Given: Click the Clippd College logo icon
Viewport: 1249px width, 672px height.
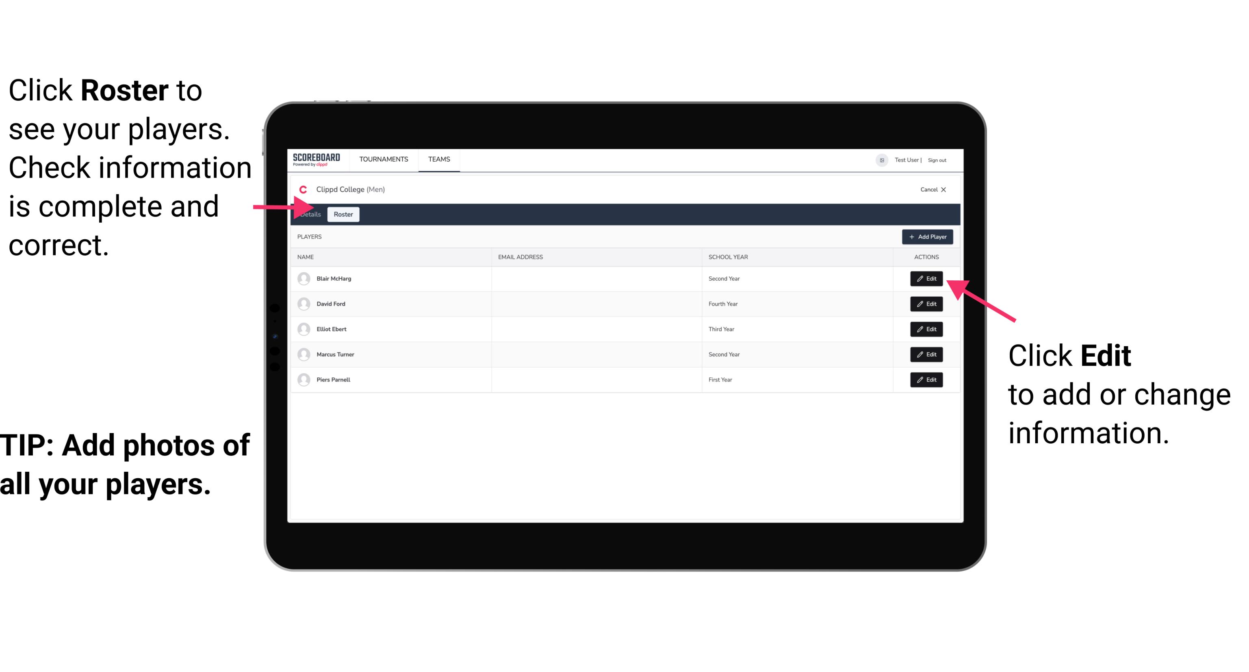Looking at the screenshot, I should click(304, 189).
